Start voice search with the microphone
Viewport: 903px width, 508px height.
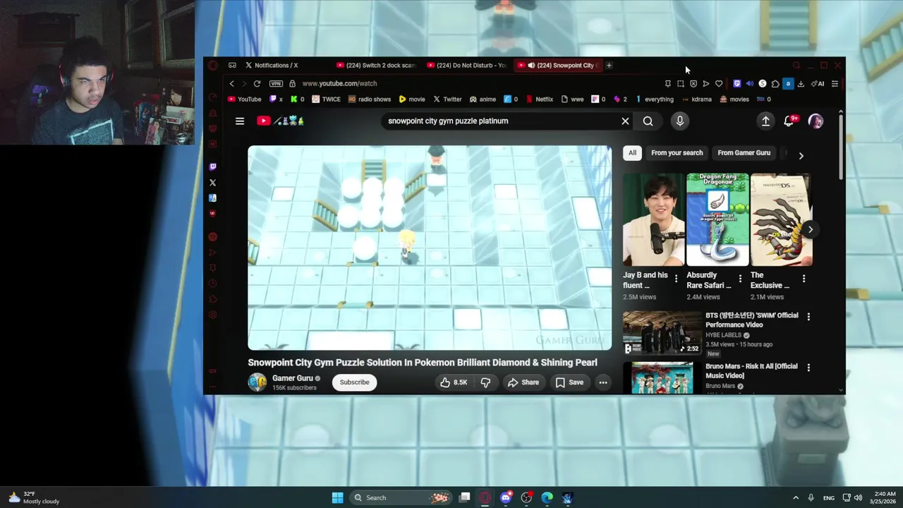tap(680, 121)
